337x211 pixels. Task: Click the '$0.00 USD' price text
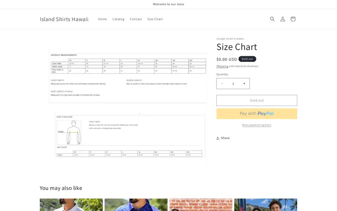[x=227, y=59]
